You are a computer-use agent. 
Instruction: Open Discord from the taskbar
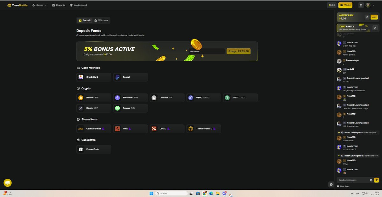click(x=224, y=193)
